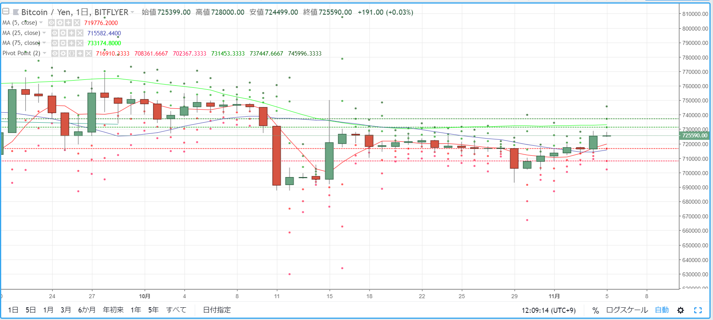Remove the MA (25, close) indicator
This screenshot has width=713, height=320.
pos(80,33)
